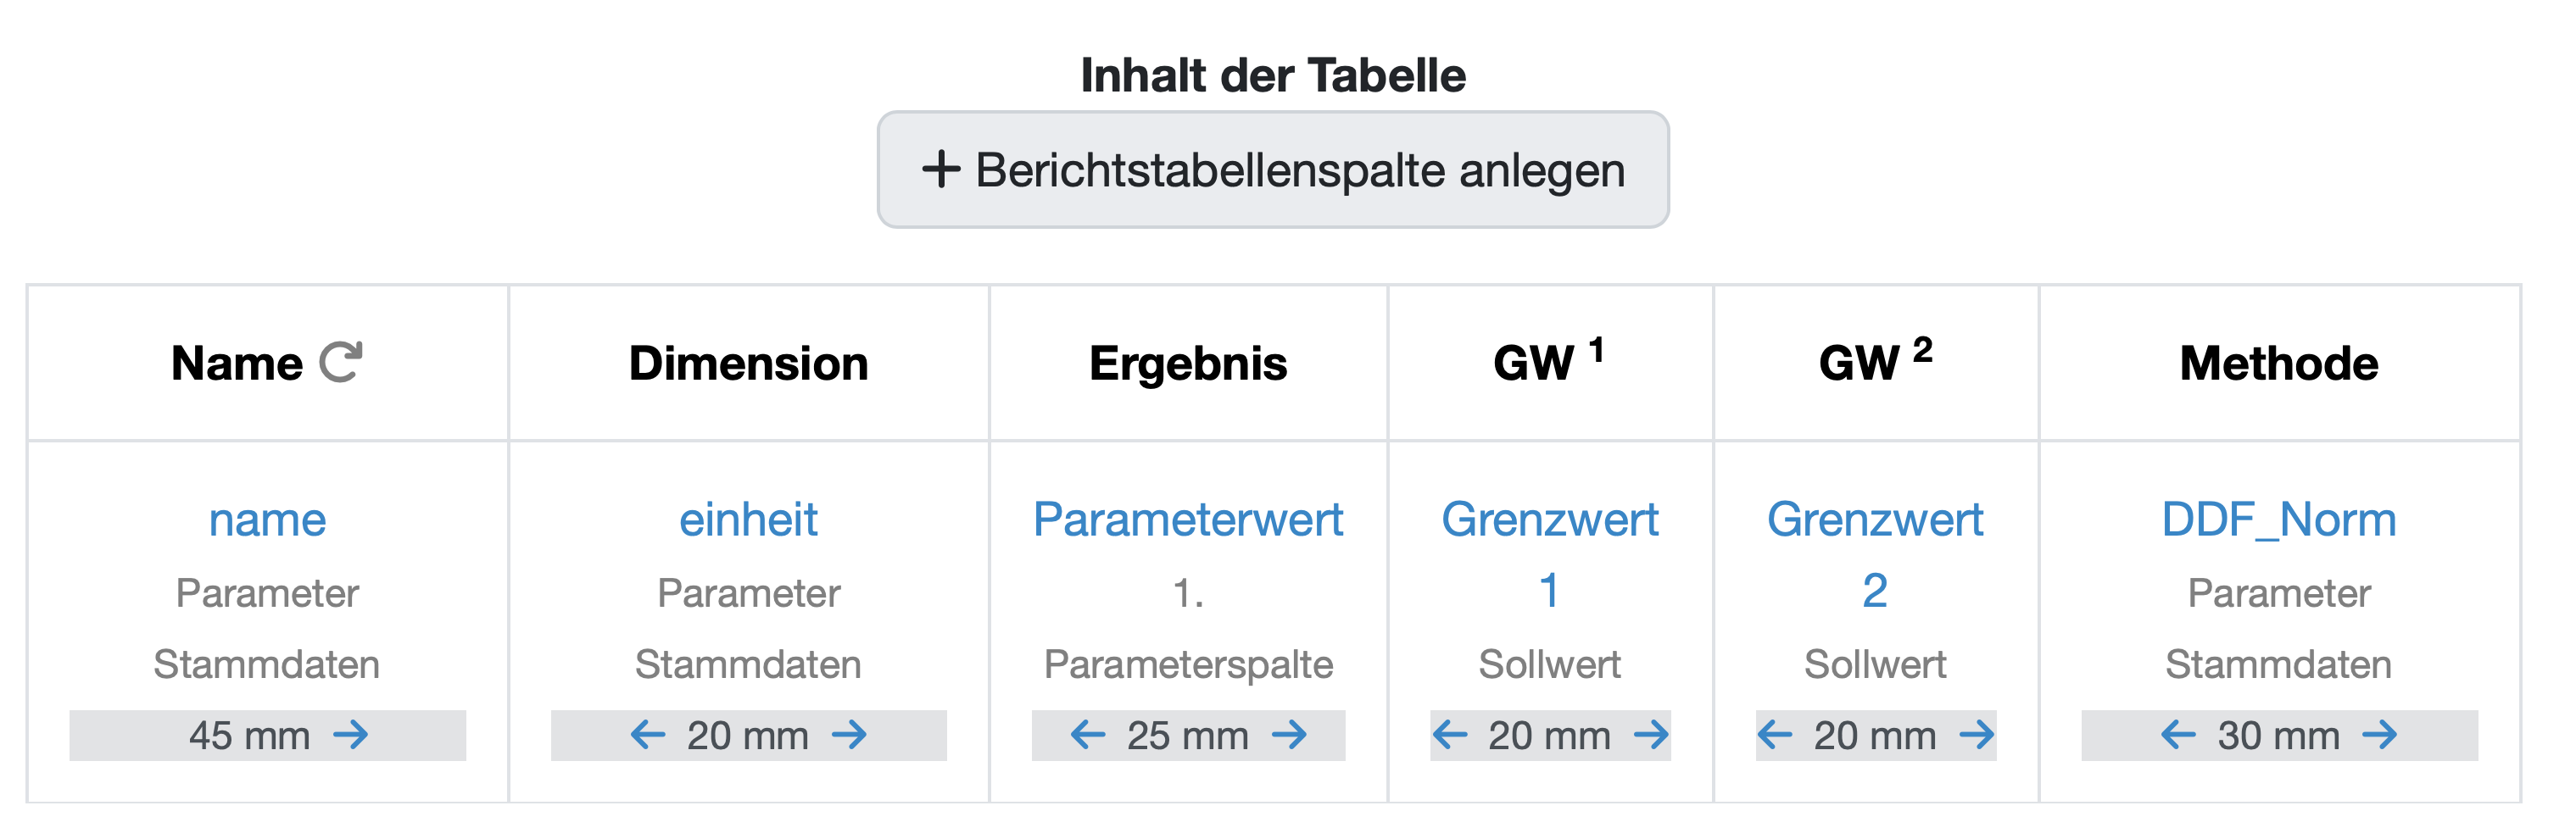Move Methode column right with arrow

pos(2380,736)
